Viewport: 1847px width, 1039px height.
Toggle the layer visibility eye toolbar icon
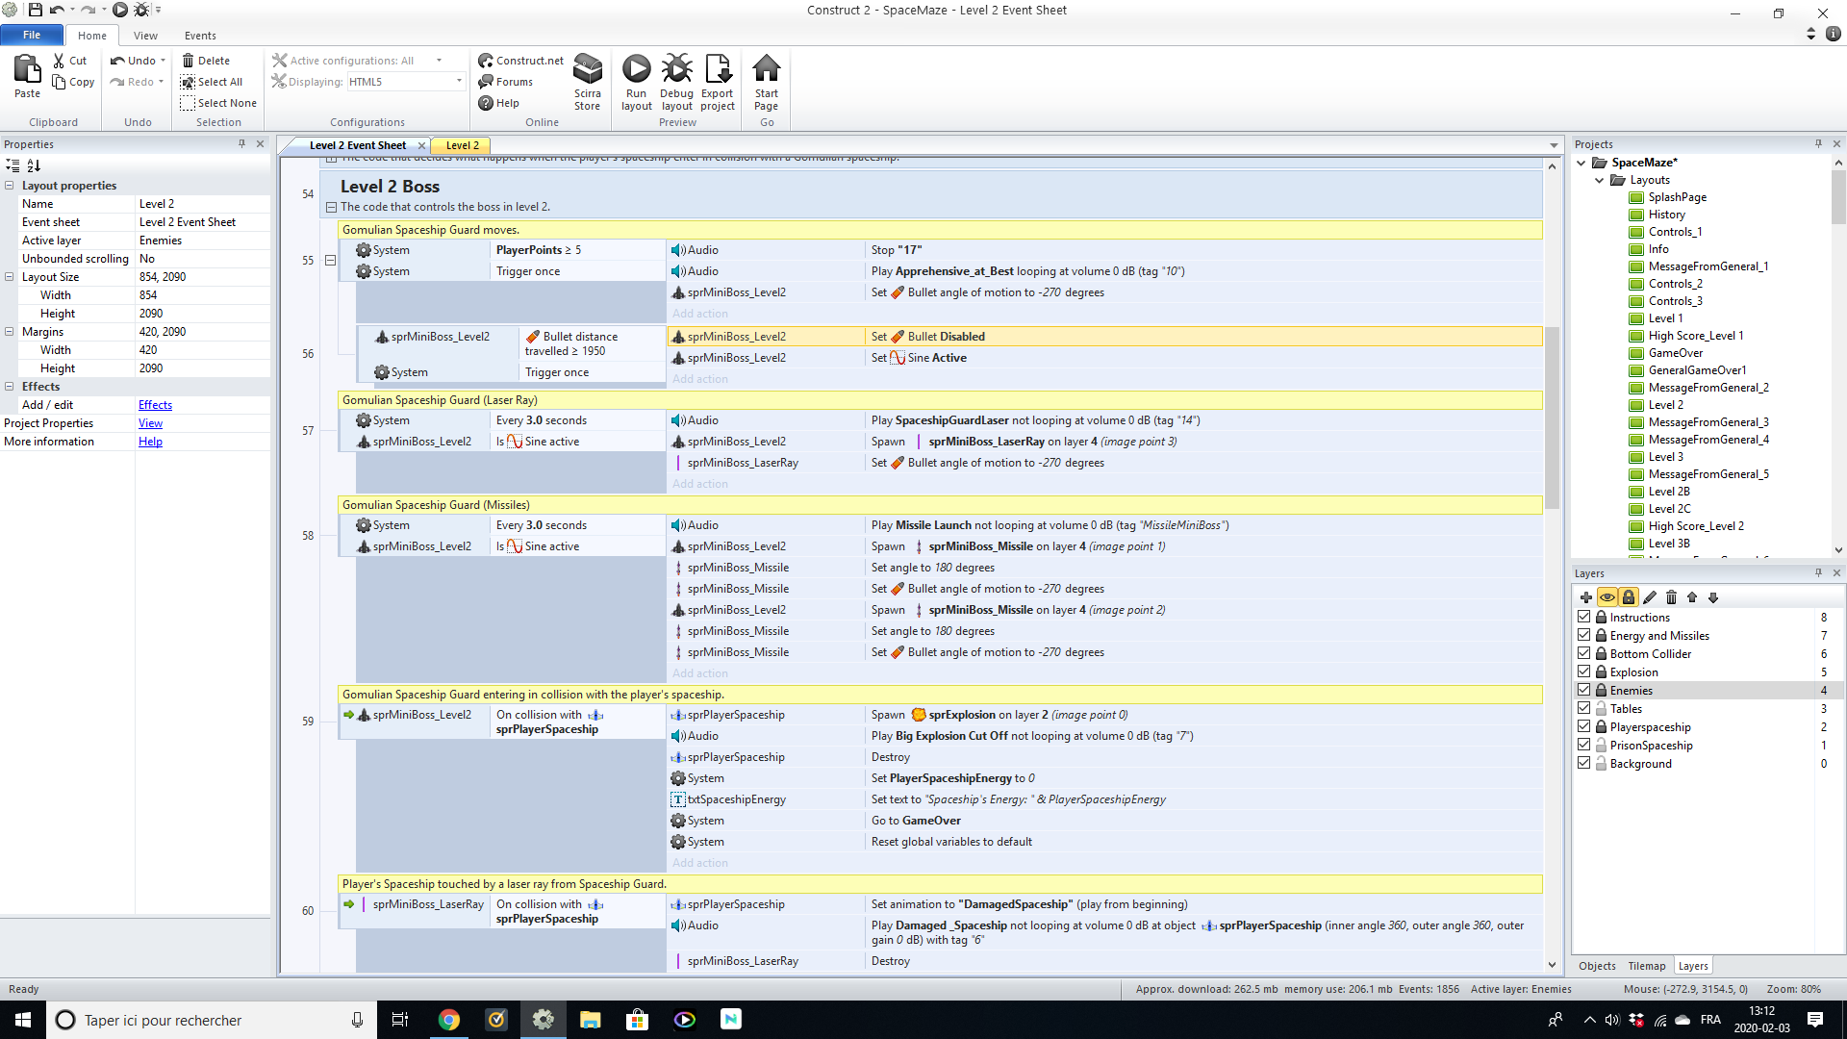pos(1607,597)
